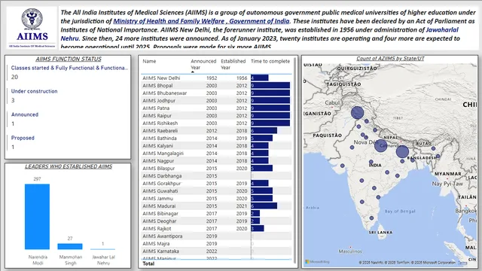Click the table's vertical scrollbar

(294, 160)
